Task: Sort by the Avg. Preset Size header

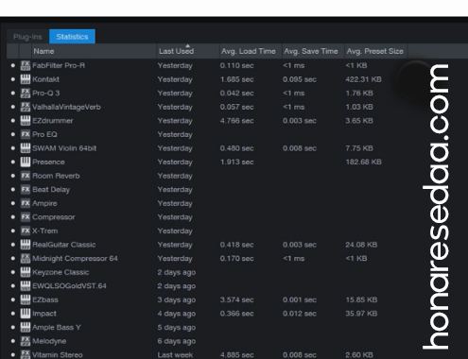Action: tap(376, 51)
